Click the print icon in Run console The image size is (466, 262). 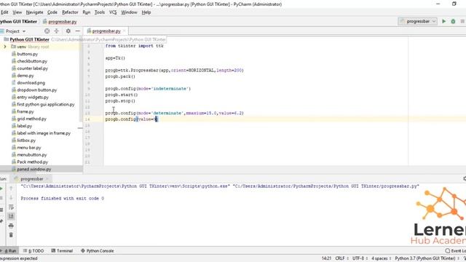point(11,226)
